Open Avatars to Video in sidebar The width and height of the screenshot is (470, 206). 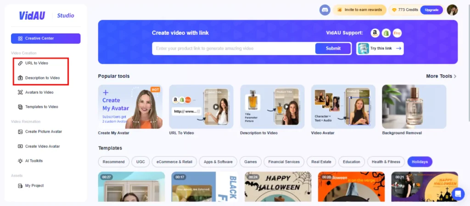tap(39, 92)
